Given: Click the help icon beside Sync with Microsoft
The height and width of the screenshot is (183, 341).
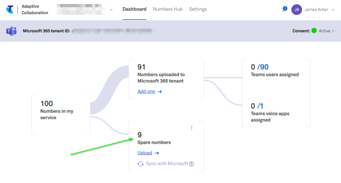Looking at the screenshot, I should [x=191, y=164].
